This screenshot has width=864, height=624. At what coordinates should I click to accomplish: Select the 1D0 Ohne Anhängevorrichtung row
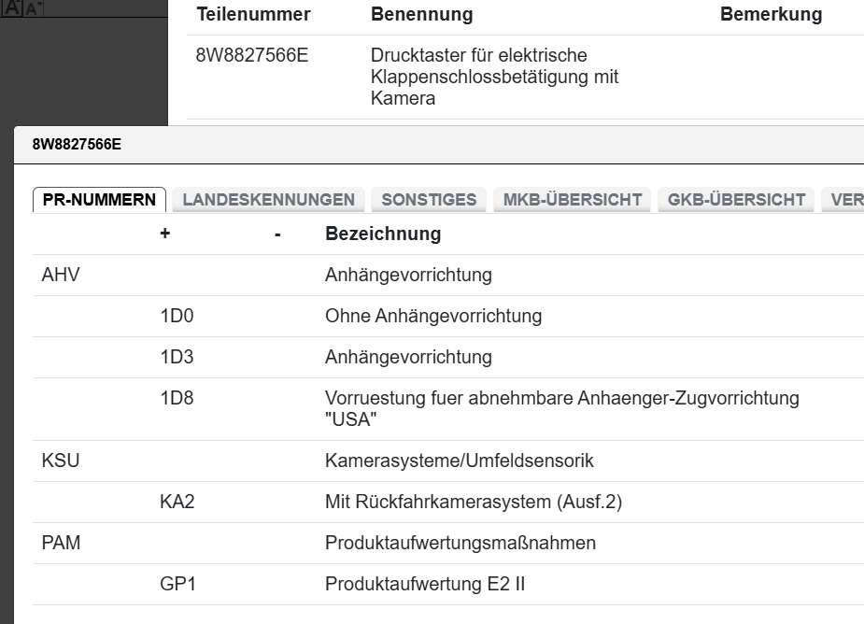(x=432, y=316)
